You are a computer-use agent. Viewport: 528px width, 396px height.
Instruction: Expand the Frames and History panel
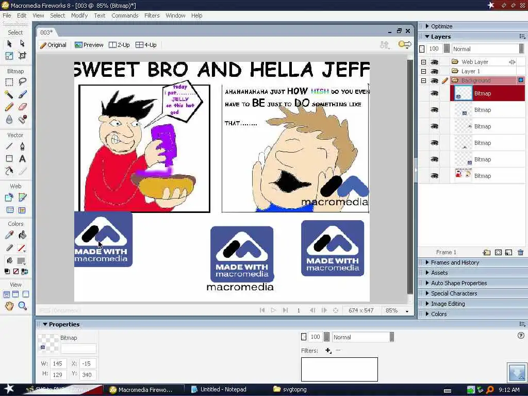[x=427, y=262]
